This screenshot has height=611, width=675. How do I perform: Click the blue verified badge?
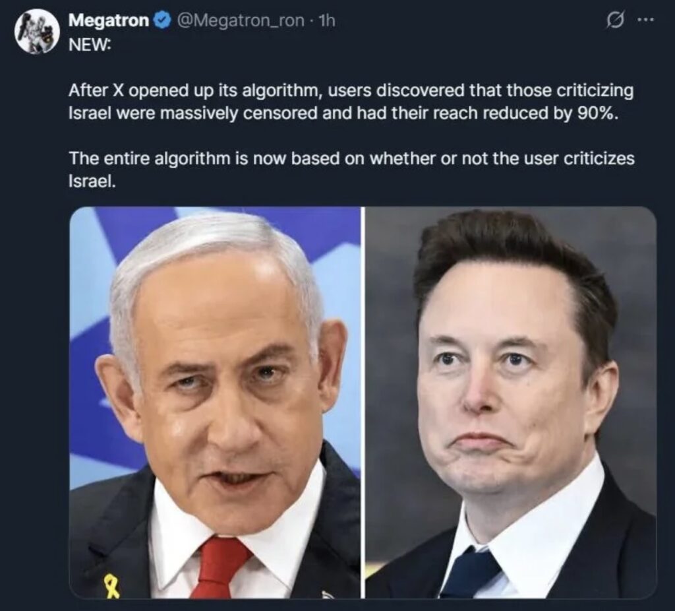click(161, 20)
